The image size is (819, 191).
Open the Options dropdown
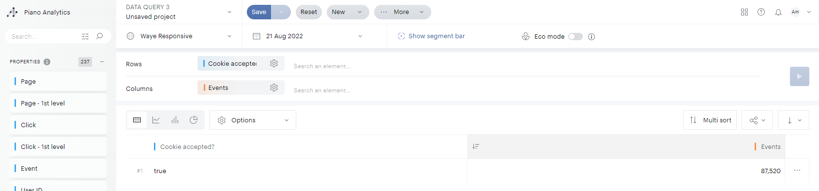click(x=253, y=120)
